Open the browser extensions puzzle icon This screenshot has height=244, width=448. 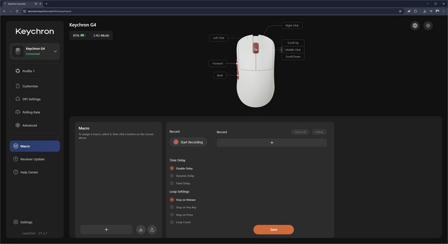tap(416, 11)
